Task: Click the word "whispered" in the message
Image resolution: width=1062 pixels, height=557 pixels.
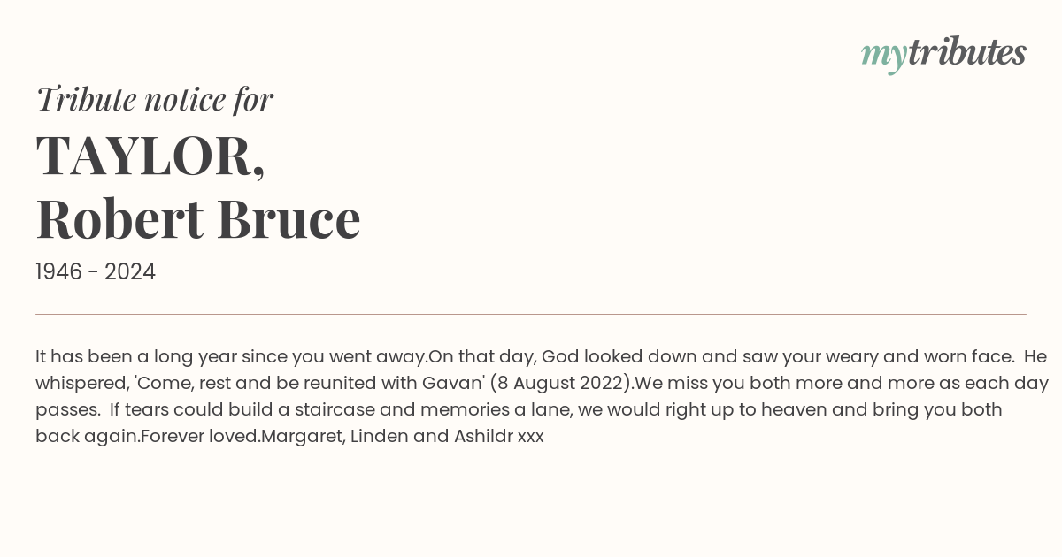Action: [x=82, y=384]
